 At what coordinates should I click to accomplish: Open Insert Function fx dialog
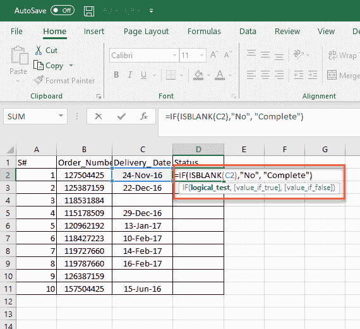[x=144, y=116]
